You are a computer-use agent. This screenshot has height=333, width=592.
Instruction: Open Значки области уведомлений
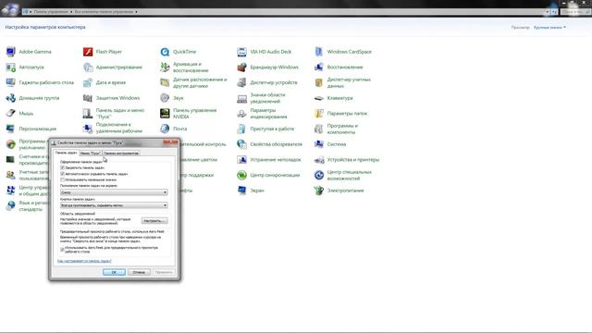point(261,98)
